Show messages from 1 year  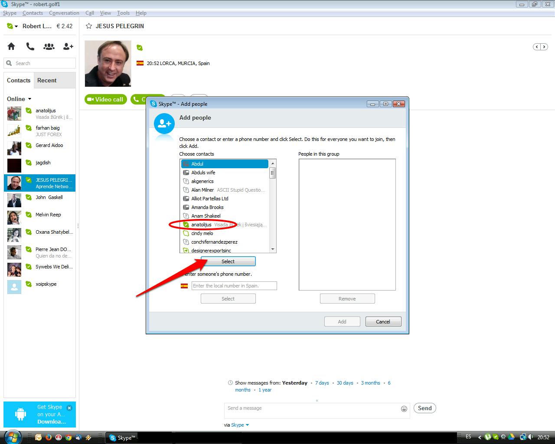[265, 390]
